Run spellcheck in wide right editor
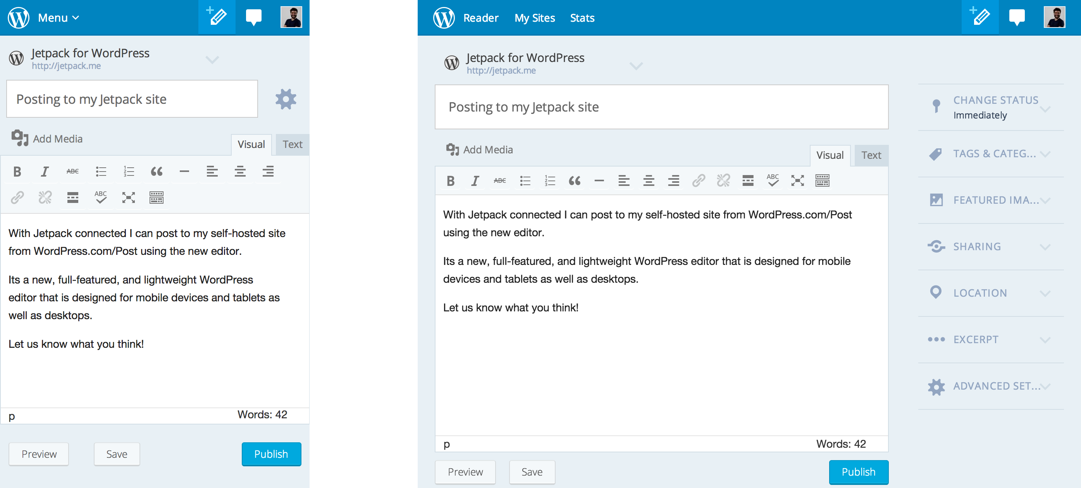Image resolution: width=1081 pixels, height=488 pixels. click(773, 180)
